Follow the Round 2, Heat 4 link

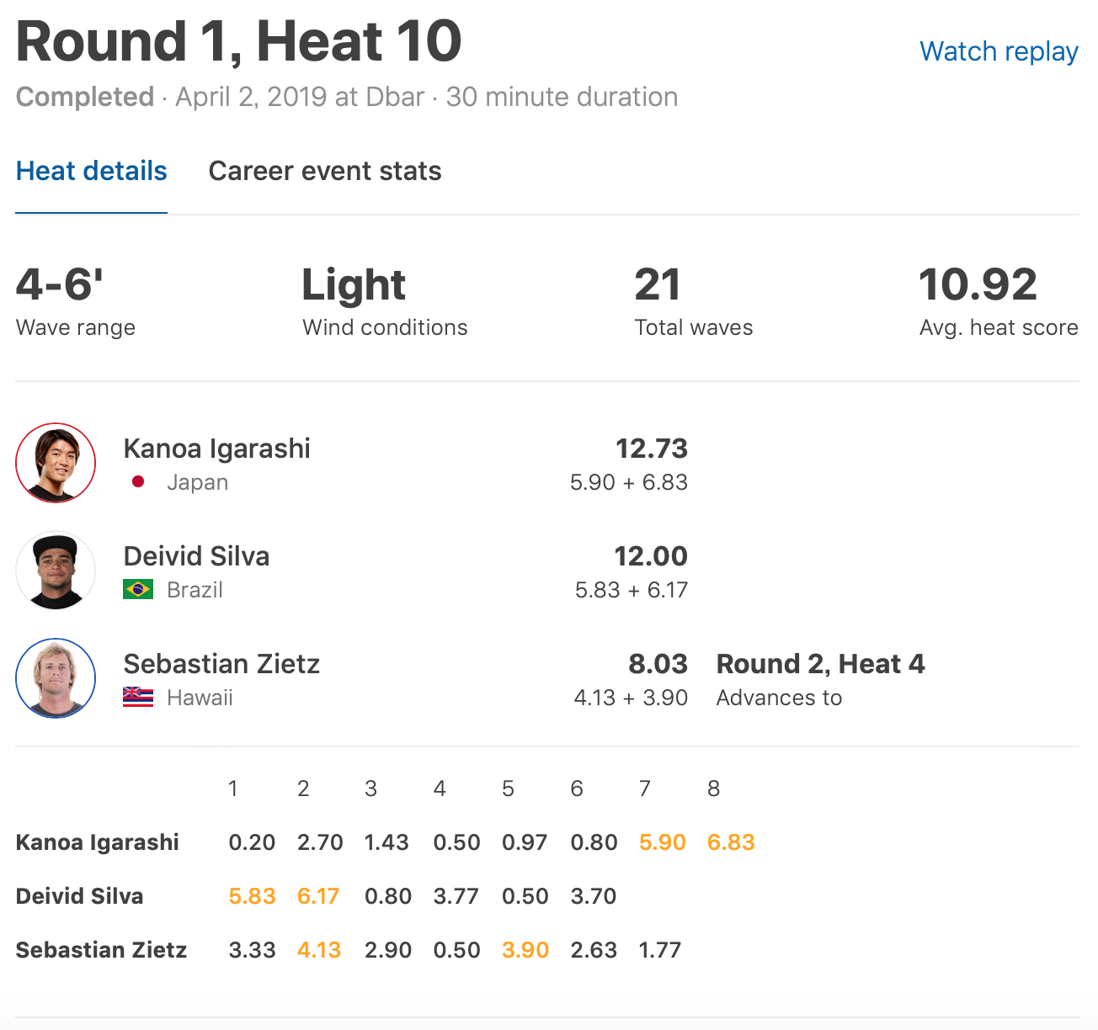click(820, 664)
